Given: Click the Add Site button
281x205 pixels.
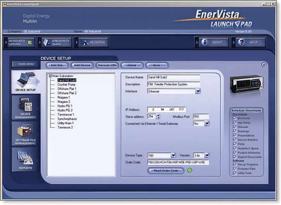Looking at the screenshot, I should pos(57,65).
